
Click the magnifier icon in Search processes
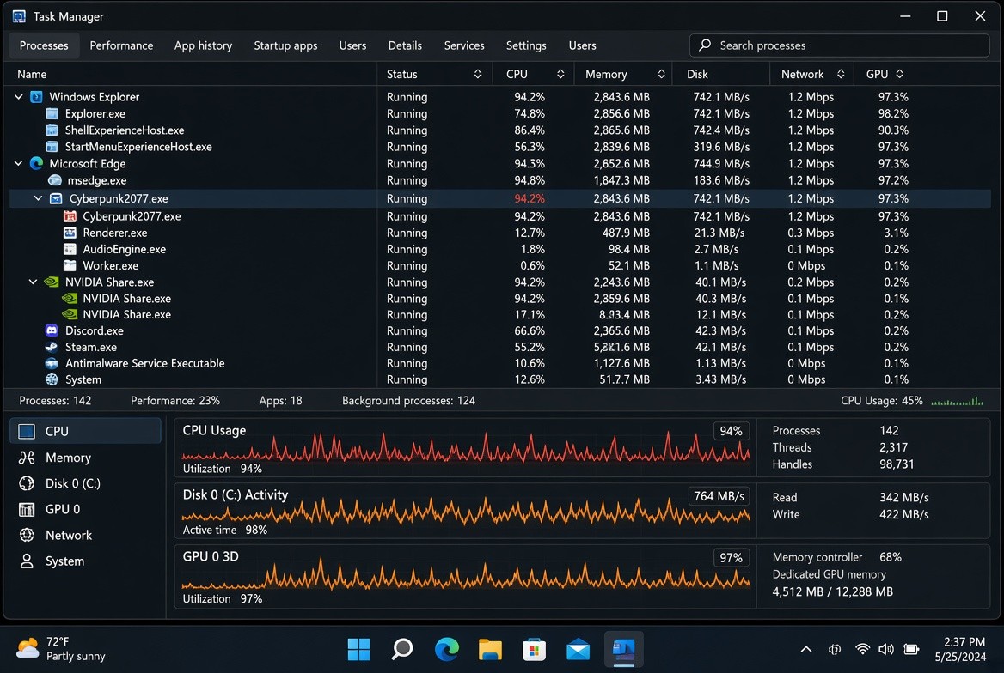[x=705, y=45]
